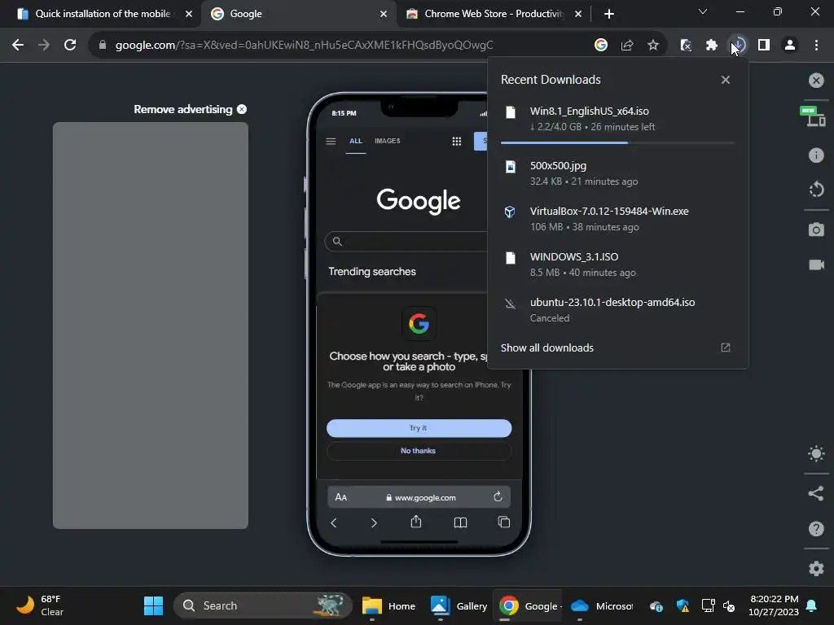This screenshot has height=625, width=834.
Task: Open the help question mark icon
Action: [816, 529]
